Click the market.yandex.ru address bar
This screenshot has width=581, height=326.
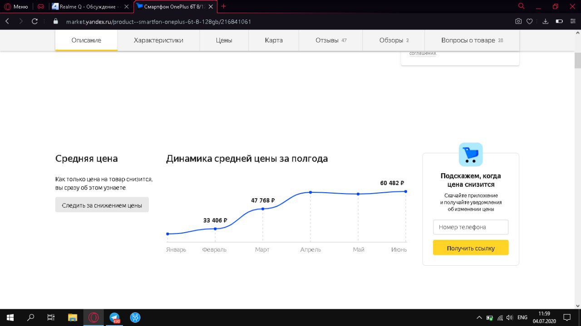pos(158,21)
